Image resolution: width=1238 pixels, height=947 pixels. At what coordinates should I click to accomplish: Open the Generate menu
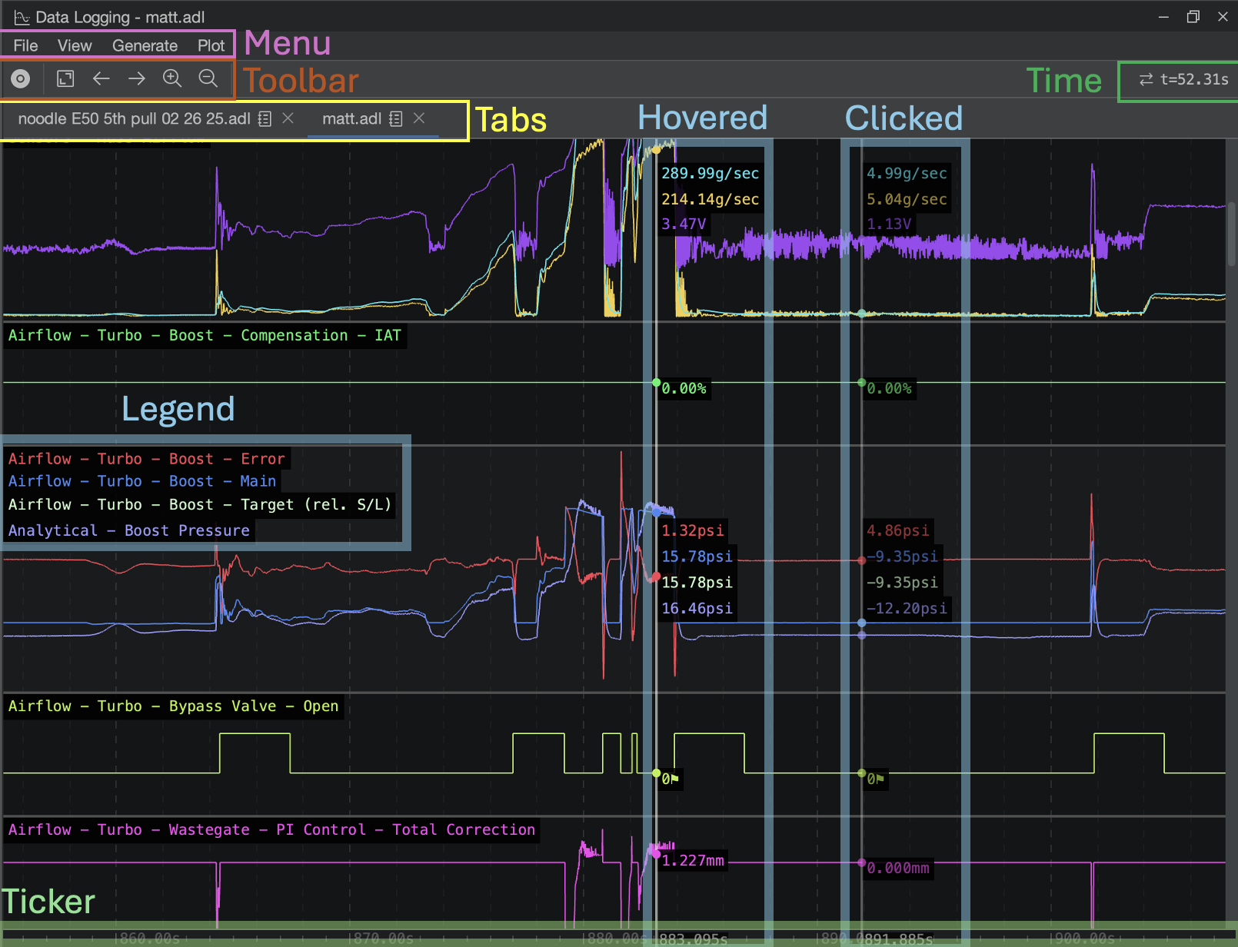(145, 45)
